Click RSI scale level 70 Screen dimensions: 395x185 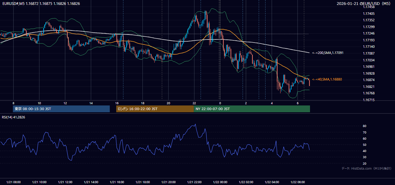[x=365, y=132]
